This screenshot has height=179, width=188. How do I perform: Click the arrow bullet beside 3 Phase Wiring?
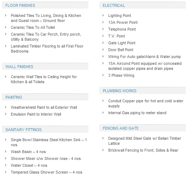point(103,75)
